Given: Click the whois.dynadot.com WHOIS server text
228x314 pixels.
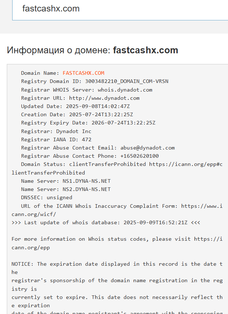Looking at the screenshot, I should pyautogui.click(x=125, y=90).
